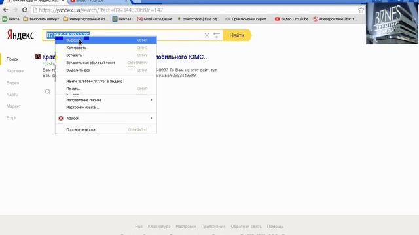The width and height of the screenshot is (419, 235).
Task: Bookmark this page with the star icon
Action: [x=361, y=10]
